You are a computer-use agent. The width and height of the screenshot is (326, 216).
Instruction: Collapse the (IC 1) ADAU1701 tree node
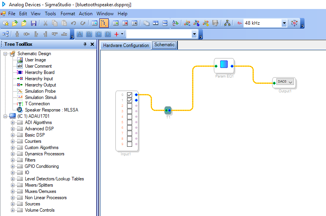(5, 116)
